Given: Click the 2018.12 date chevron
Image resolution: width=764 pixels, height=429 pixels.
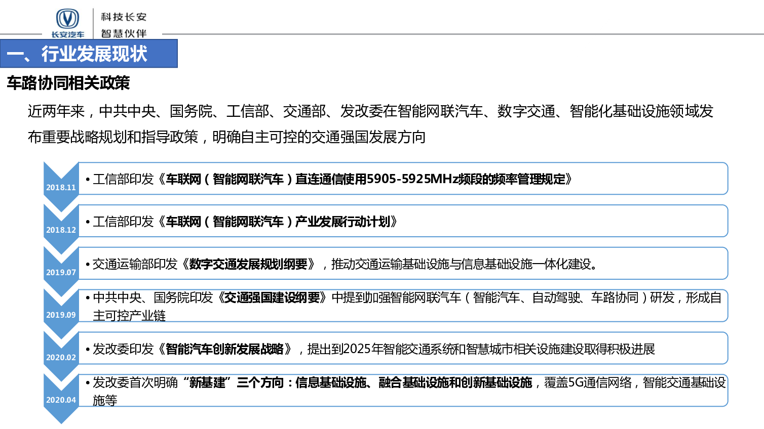Looking at the screenshot, I should point(61,229).
